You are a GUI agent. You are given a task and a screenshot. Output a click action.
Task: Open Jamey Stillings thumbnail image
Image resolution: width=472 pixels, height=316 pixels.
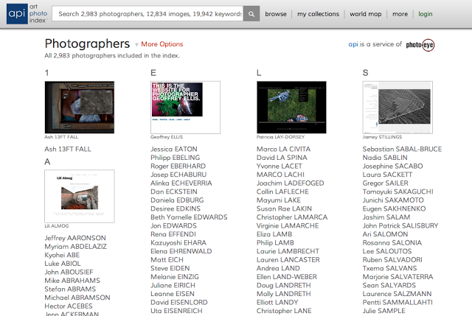click(398, 107)
